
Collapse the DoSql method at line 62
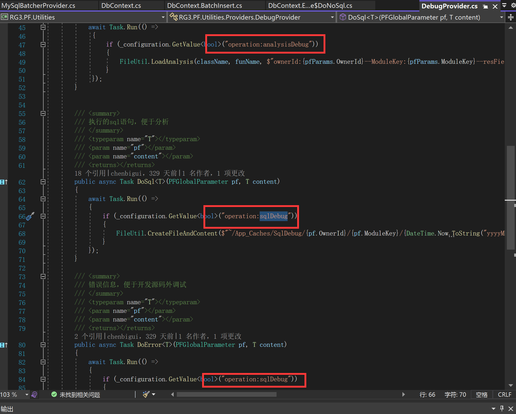(x=43, y=182)
